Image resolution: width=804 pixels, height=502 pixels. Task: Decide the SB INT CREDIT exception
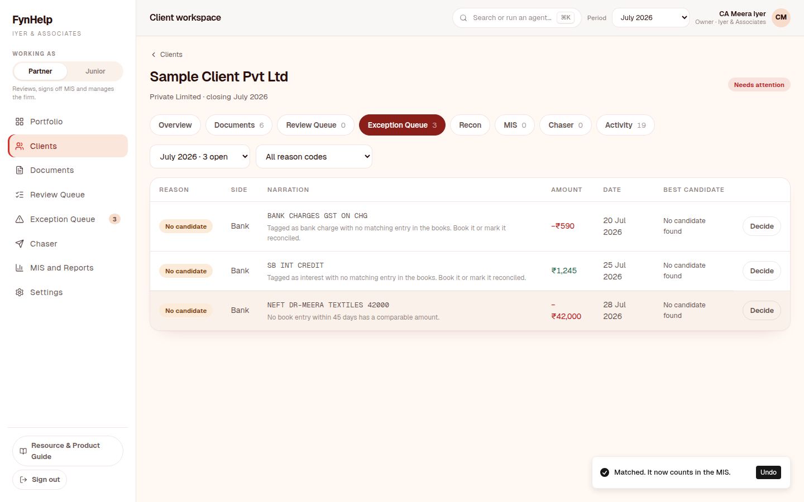[x=762, y=271]
